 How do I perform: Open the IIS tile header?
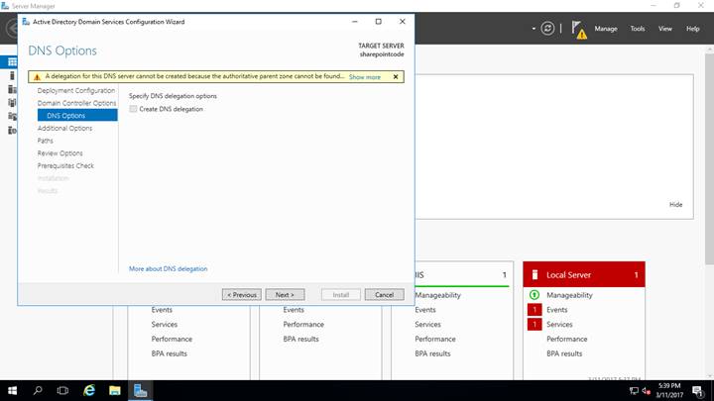point(462,274)
